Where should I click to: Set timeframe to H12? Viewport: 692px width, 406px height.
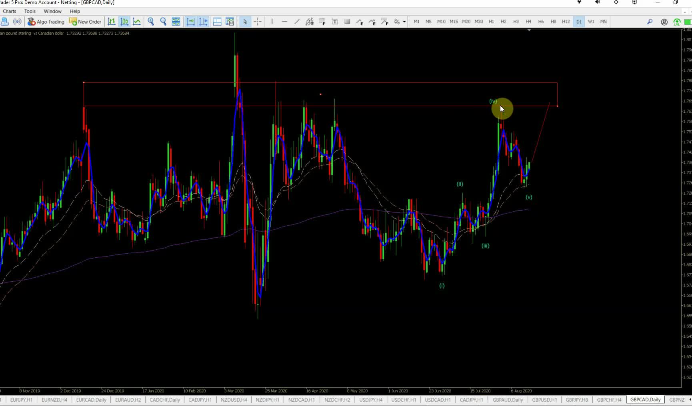point(566,22)
